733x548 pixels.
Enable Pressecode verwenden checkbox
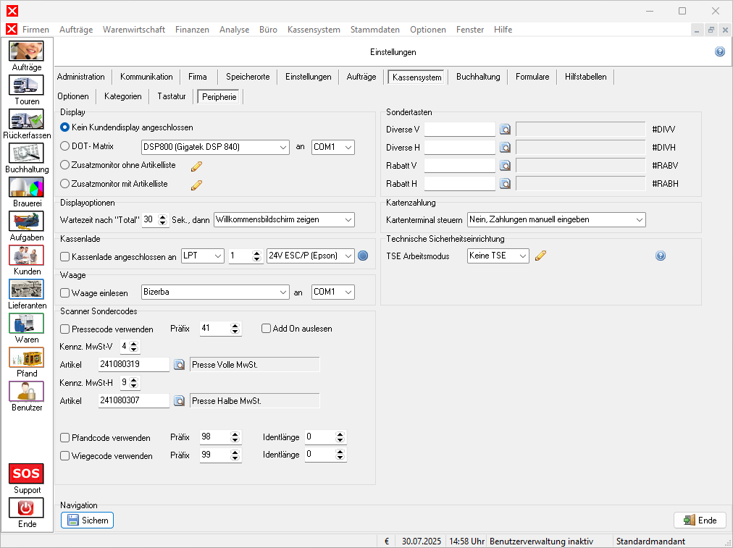pyautogui.click(x=65, y=329)
